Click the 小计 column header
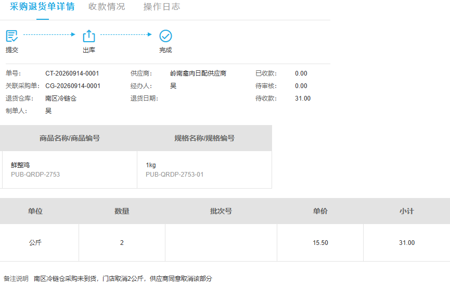The image size is (450, 284). tap(407, 211)
